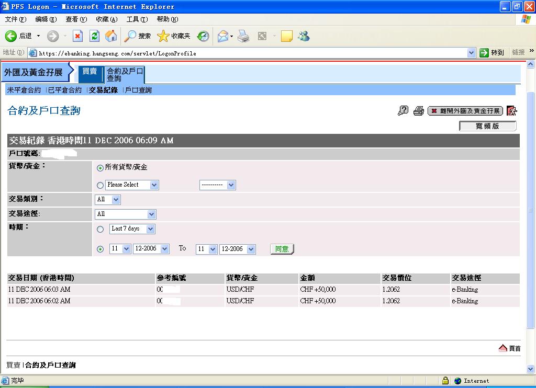This screenshot has width=536, height=388.
Task: Open the transaction channel All dropdown
Action: coord(126,214)
